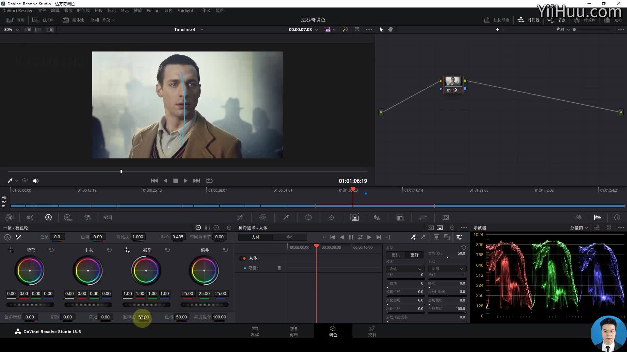This screenshot has height=352, width=627.
Task: Open the Curves palette icon
Action: click(240, 217)
